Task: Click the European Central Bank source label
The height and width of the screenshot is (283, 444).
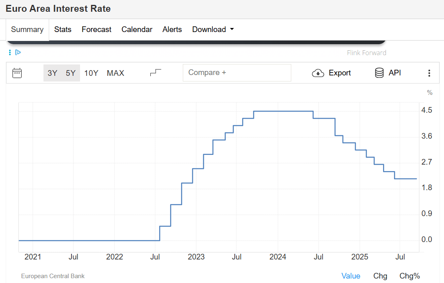Action: [52, 276]
